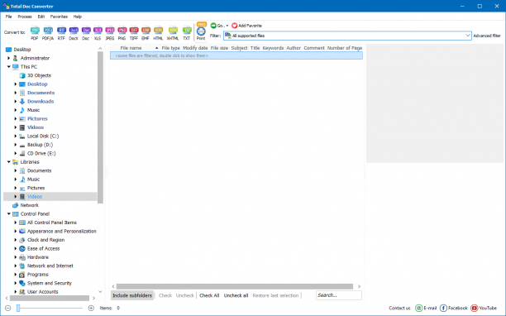Select TXT conversion icon
The image size is (506, 316).
pyautogui.click(x=187, y=33)
